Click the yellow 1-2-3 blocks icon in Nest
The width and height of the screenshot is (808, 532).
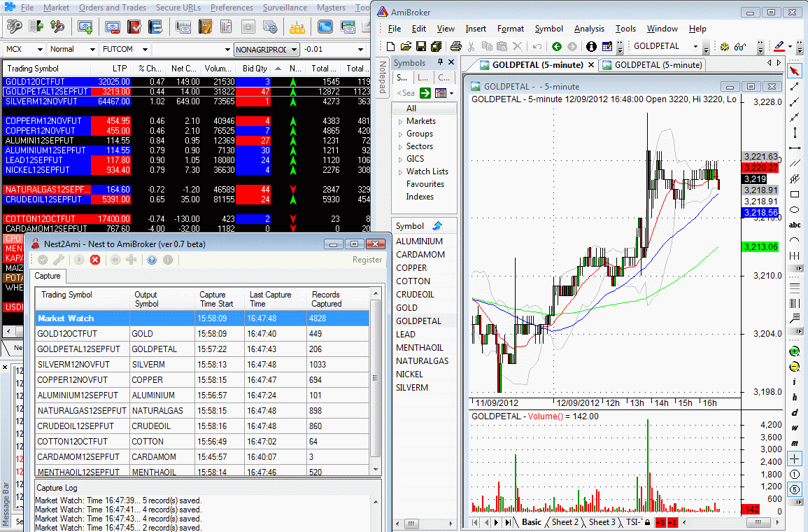pyautogui.click(x=297, y=27)
